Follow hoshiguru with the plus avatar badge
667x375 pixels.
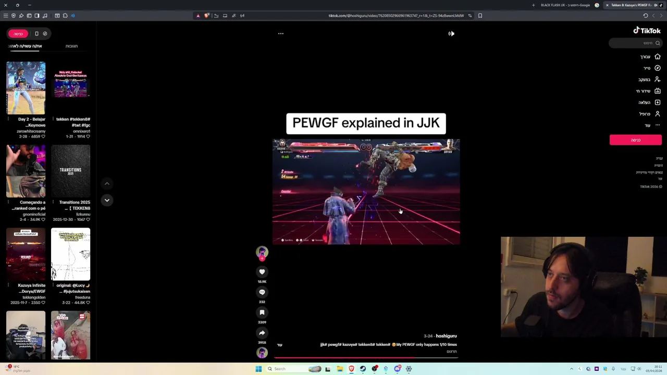(x=262, y=258)
